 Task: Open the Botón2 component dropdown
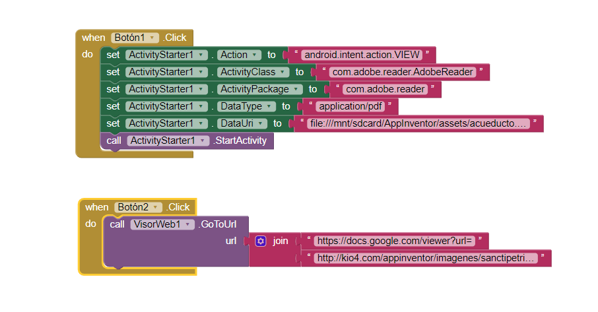(x=156, y=207)
